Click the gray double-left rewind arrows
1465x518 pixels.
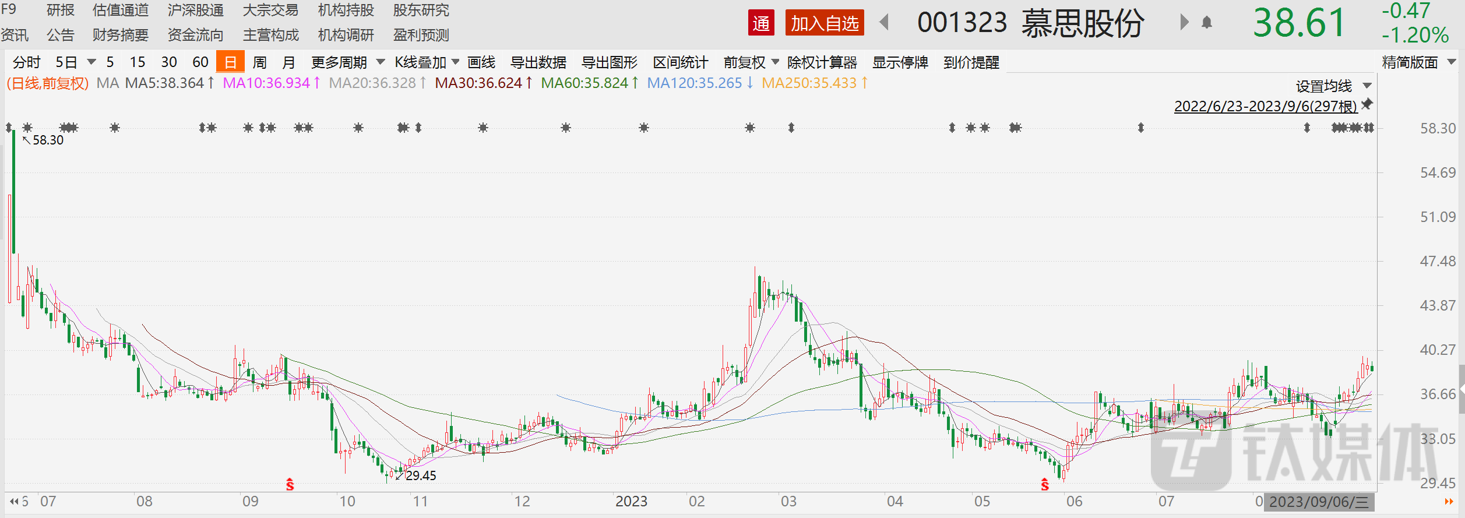tap(15, 501)
